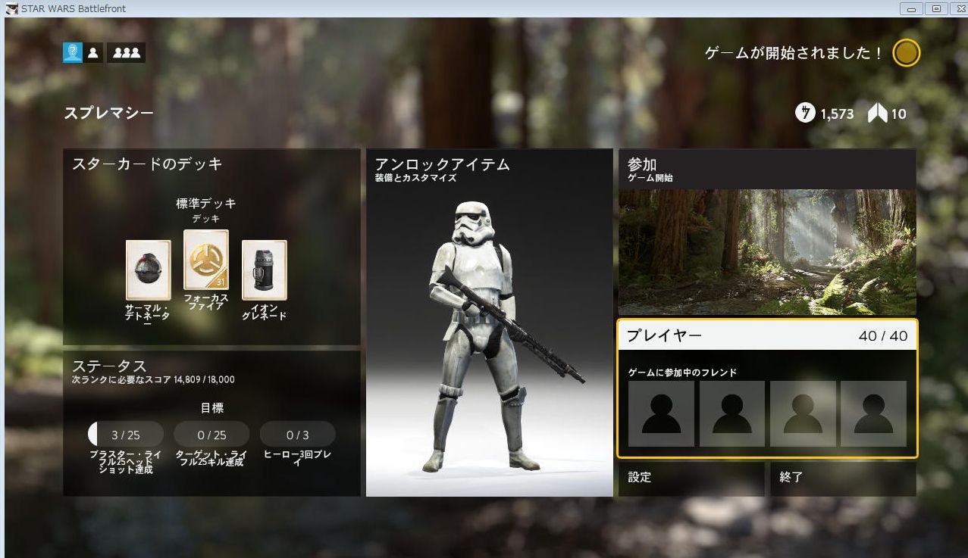
Task: Click the first friend avatar slot
Action: 661,413
